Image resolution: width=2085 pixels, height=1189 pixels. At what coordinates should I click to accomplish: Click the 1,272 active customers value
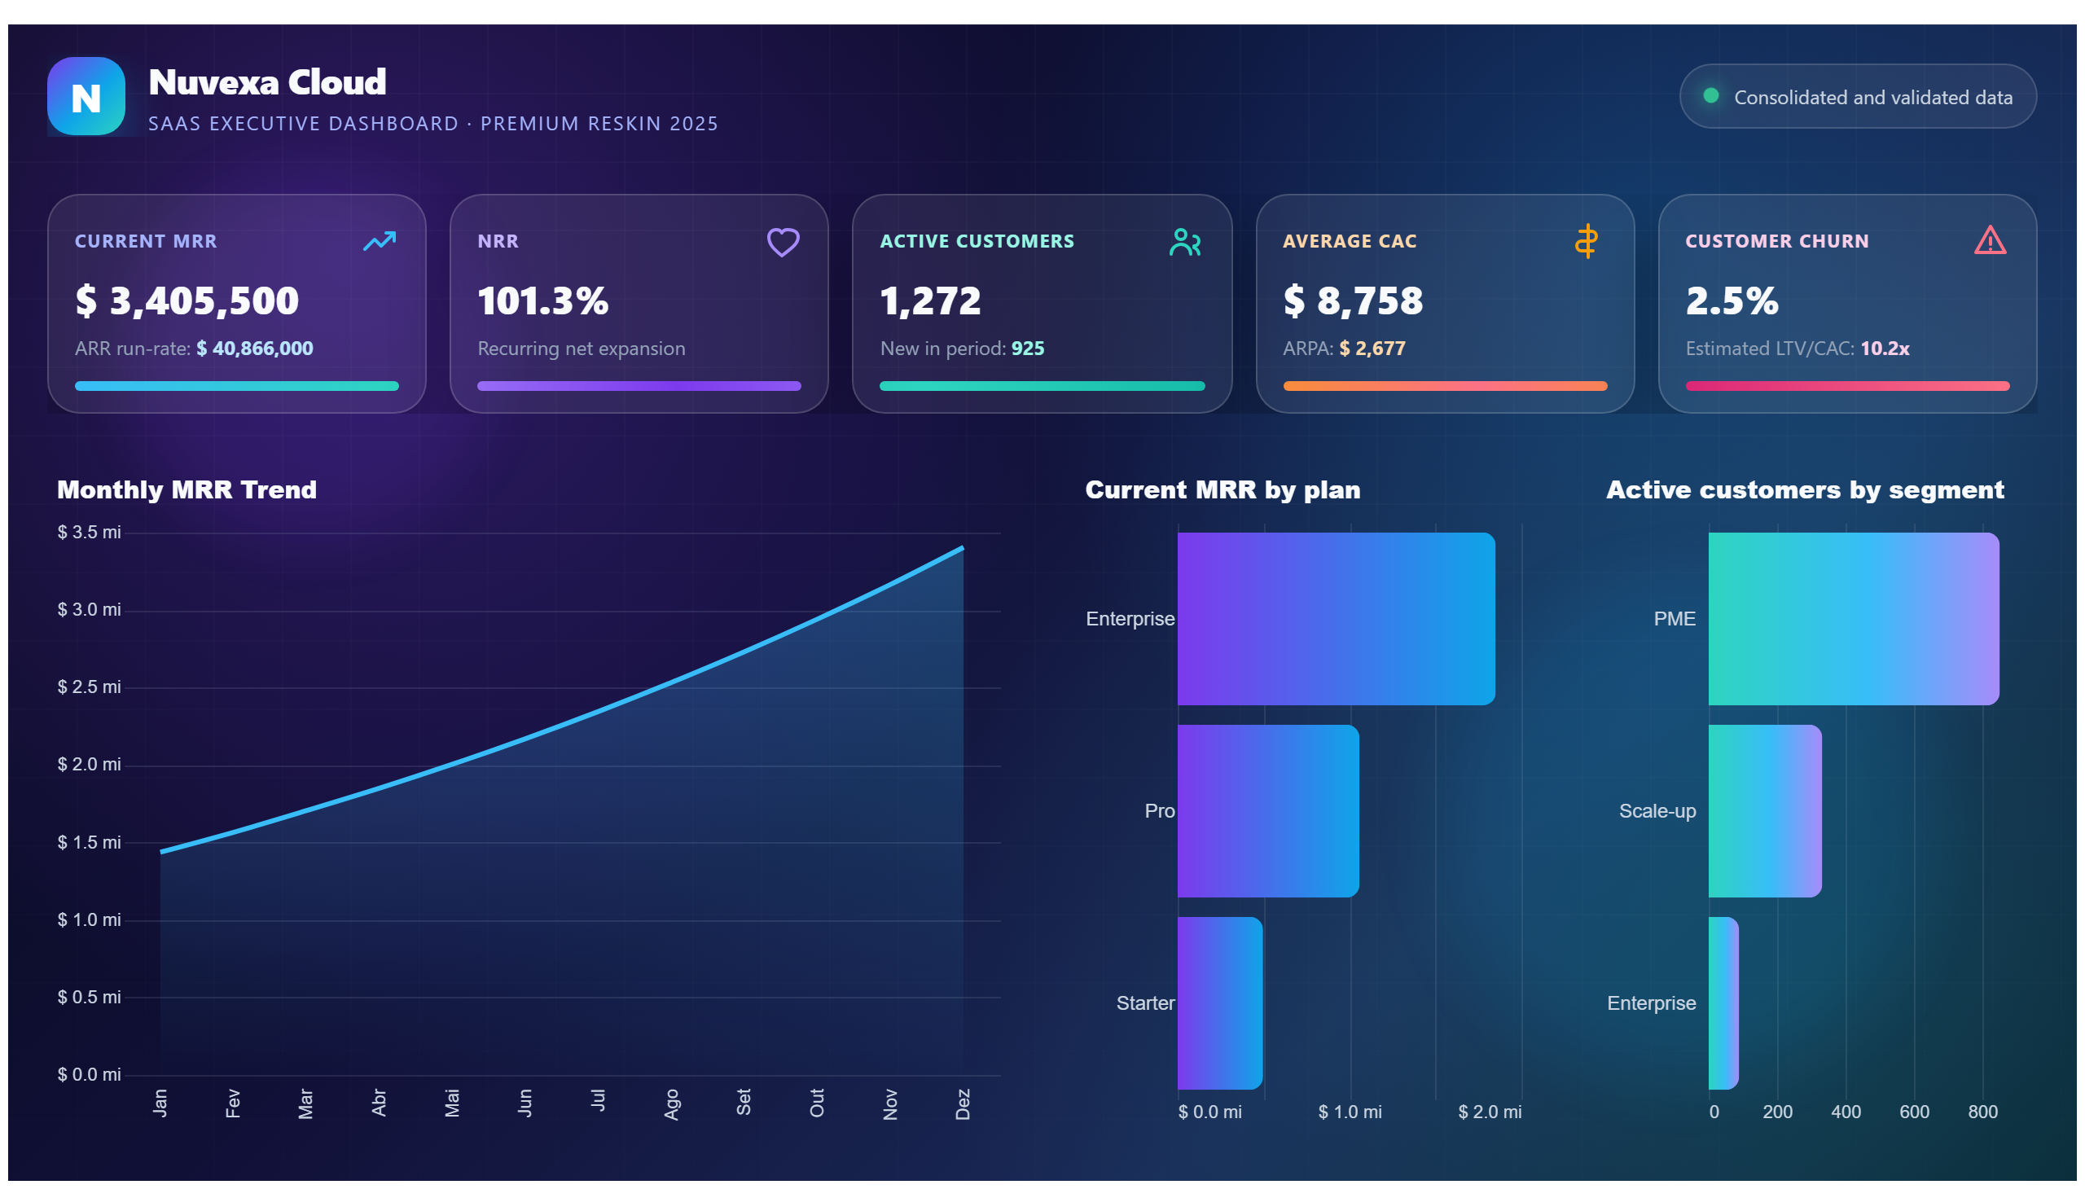click(x=930, y=301)
